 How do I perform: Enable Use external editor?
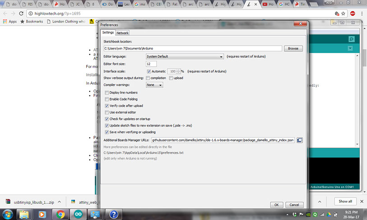(x=107, y=112)
